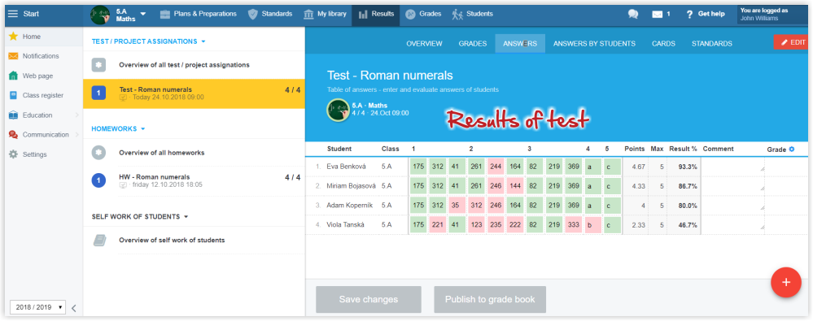Open the 2018 / 2019 school year selector
Image resolution: width=813 pixels, height=321 pixels.
click(x=38, y=307)
